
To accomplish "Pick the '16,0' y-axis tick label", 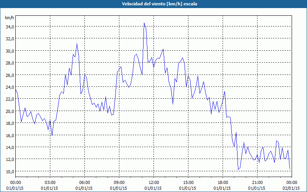I will 10,135.
